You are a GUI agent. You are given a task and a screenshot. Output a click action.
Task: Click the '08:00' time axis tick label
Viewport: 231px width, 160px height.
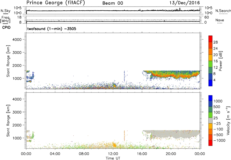tap(84, 154)
